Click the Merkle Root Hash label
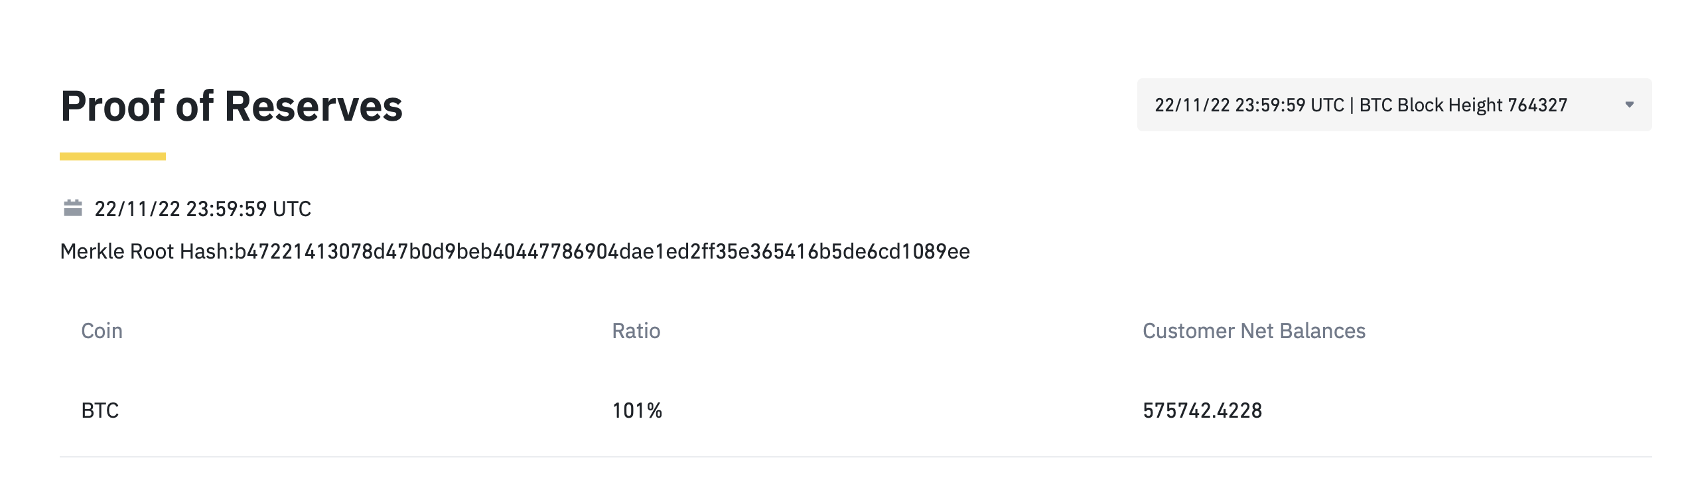 click(x=146, y=251)
